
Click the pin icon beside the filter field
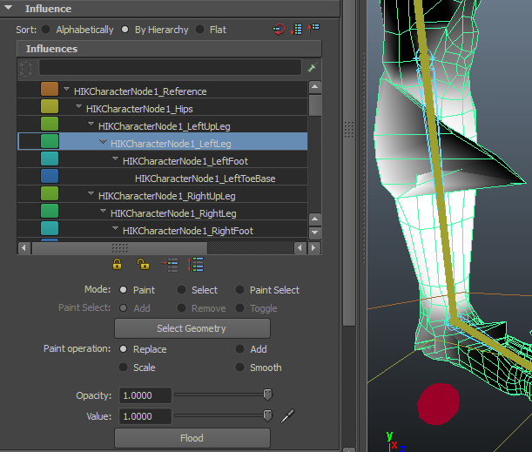pyautogui.click(x=312, y=68)
